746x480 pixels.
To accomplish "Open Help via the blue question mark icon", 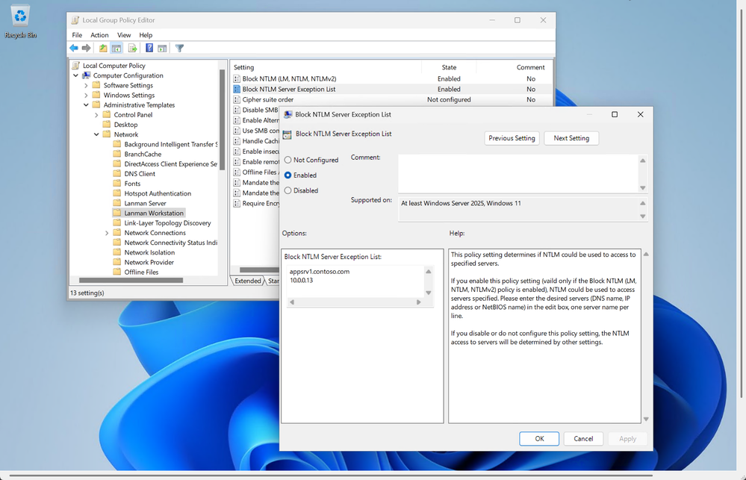I will [x=149, y=48].
